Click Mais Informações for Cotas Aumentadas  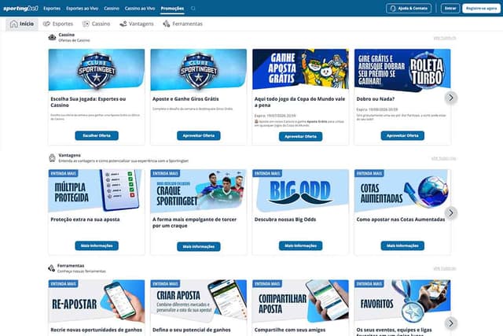point(402,246)
